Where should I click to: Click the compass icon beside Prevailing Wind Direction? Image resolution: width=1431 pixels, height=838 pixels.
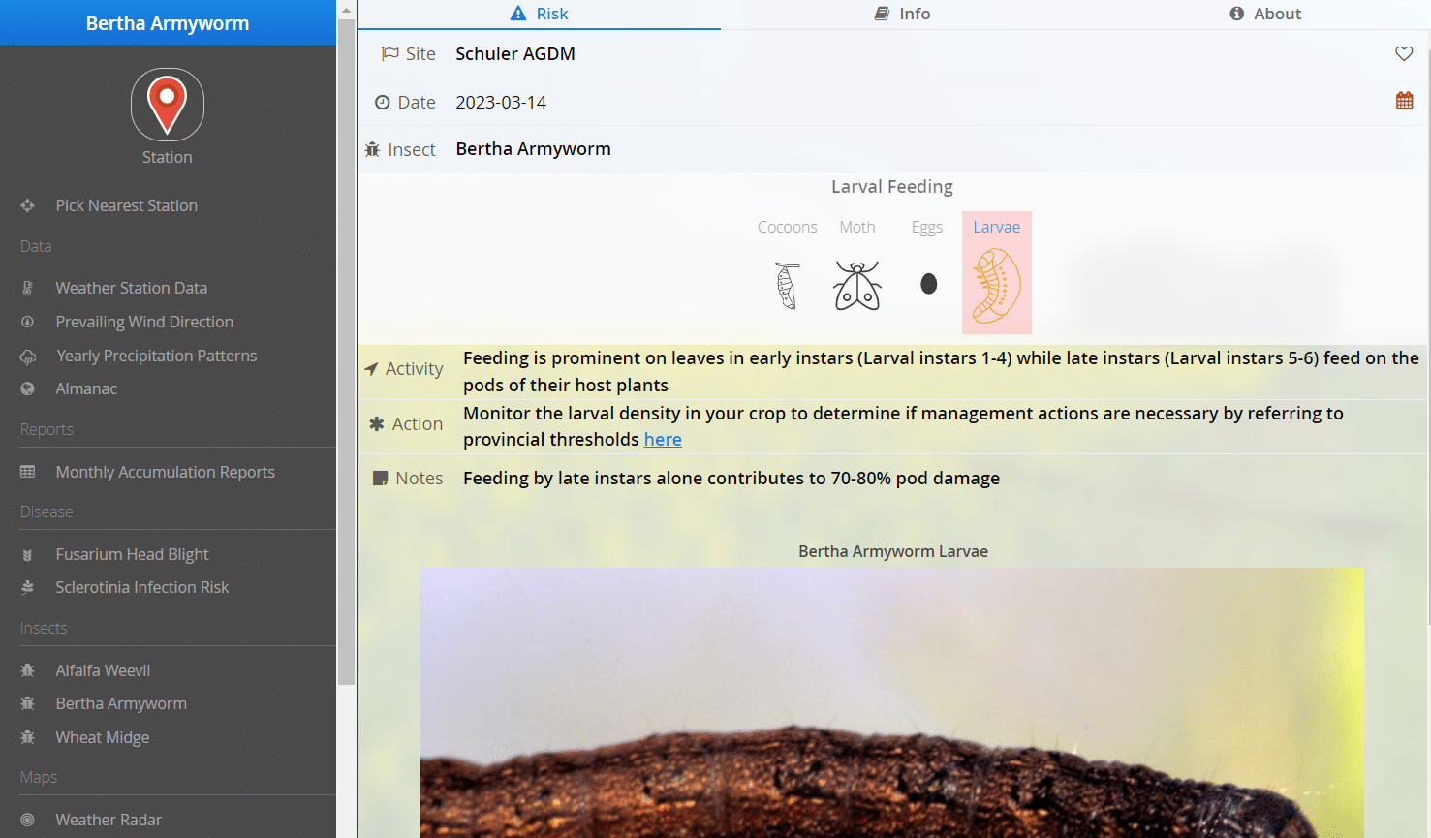(27, 322)
